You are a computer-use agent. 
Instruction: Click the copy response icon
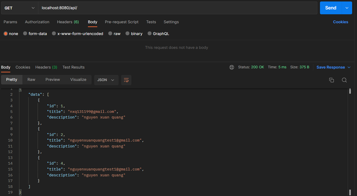pos(331,80)
